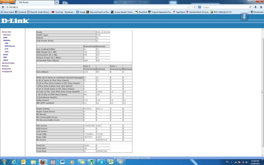Navigate to WAN Service statistics

point(10,46)
